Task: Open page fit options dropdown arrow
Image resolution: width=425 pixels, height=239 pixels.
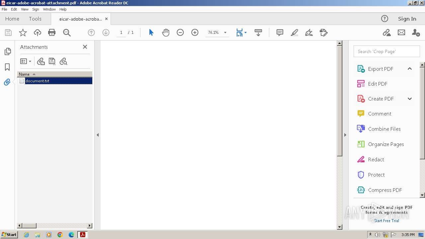Action: tap(245, 33)
